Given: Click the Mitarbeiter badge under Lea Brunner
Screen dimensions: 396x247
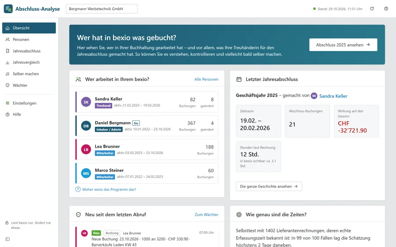Looking at the screenshot, I should point(105,153).
